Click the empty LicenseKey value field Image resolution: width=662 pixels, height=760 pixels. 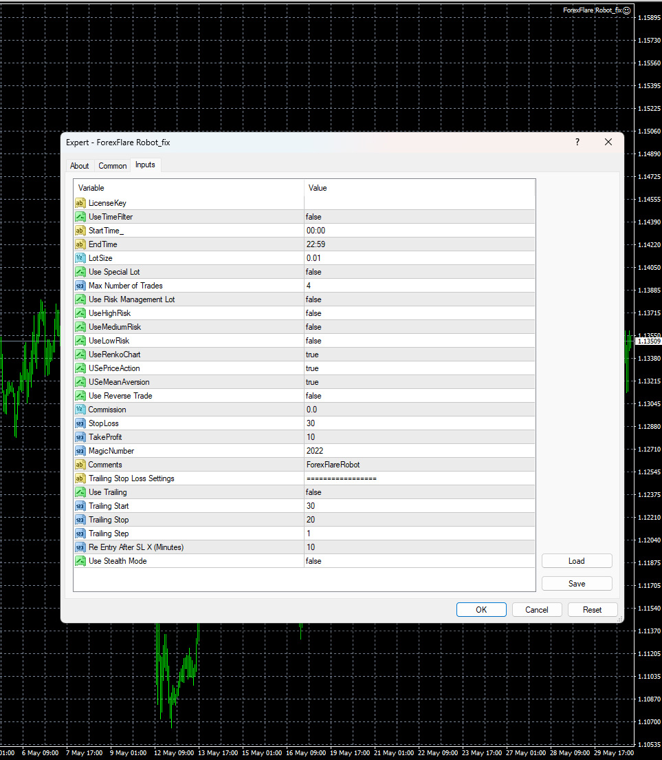(419, 203)
